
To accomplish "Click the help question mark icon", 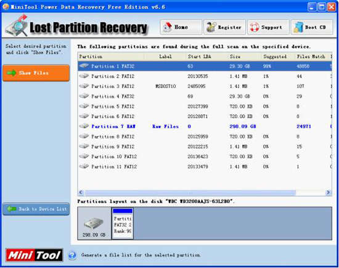I will point(72,255).
